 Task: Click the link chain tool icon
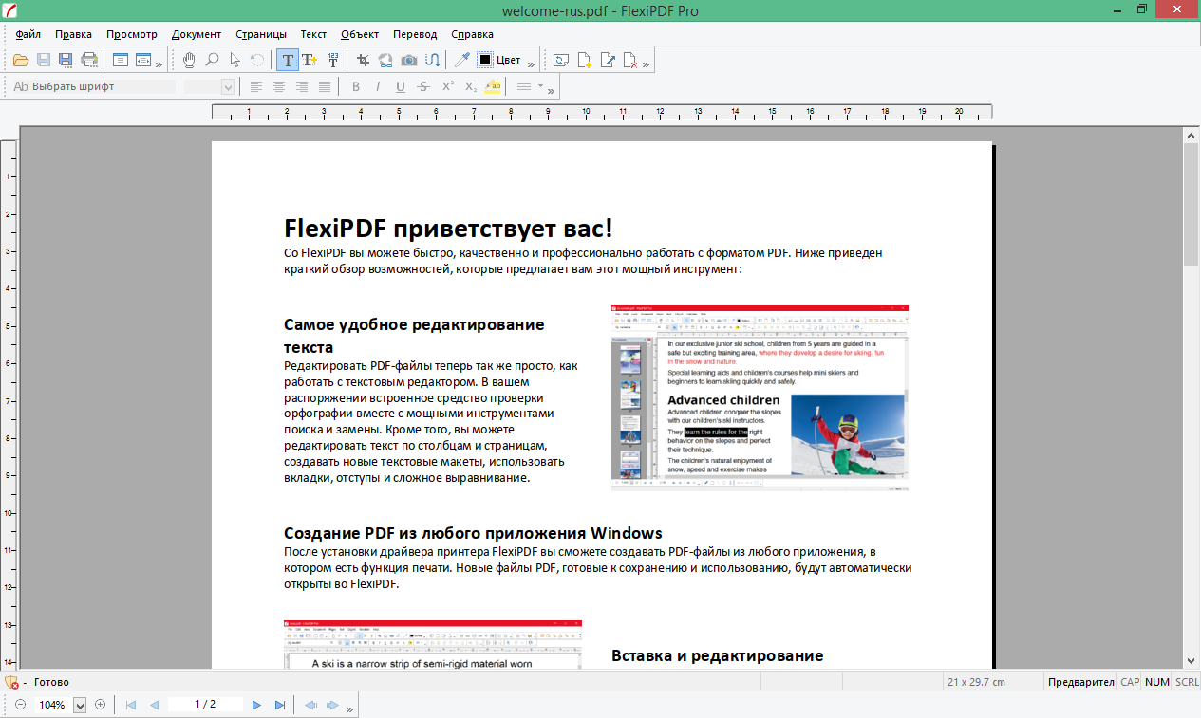pos(385,60)
